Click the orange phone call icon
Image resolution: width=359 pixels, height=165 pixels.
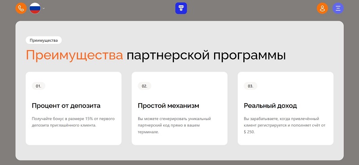tap(21, 8)
